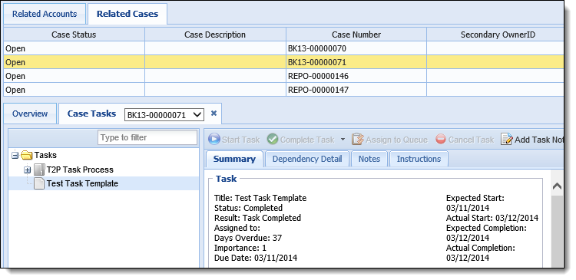Click Open status in the BK13-00000070 row

click(15, 48)
